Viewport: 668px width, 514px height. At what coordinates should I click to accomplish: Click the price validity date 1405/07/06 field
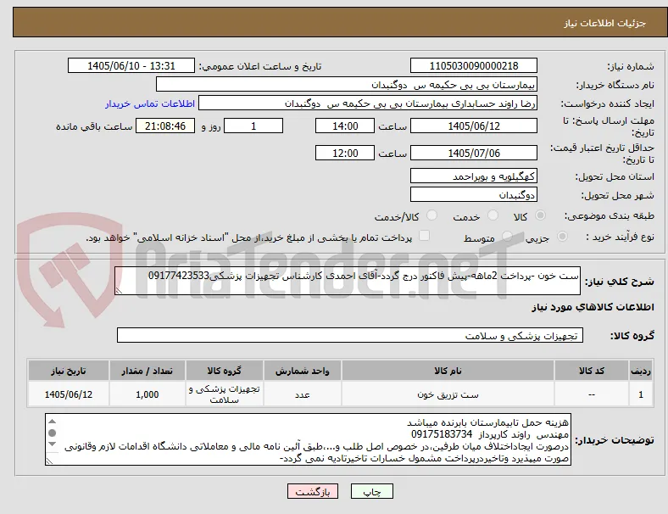coord(473,153)
